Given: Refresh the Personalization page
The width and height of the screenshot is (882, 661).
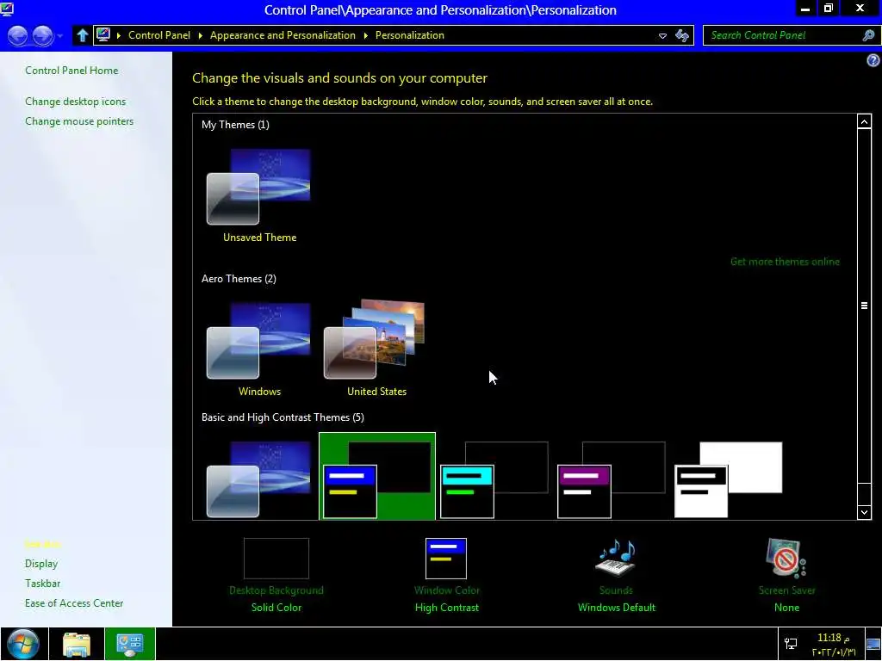Looking at the screenshot, I should point(682,35).
